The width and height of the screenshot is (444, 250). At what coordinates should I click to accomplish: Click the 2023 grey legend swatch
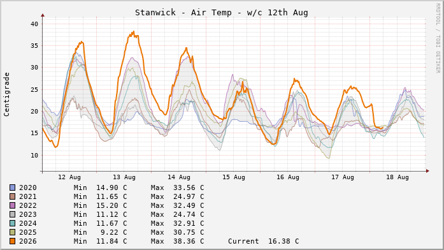click(x=13, y=214)
